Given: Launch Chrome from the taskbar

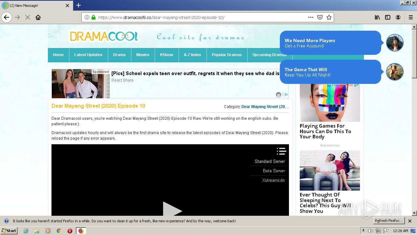Looking at the screenshot, I should pos(59,231).
